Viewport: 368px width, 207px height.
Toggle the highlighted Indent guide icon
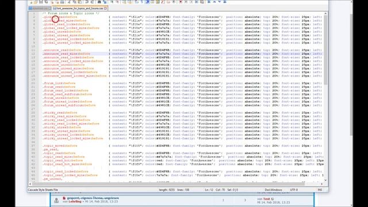point(148,2)
